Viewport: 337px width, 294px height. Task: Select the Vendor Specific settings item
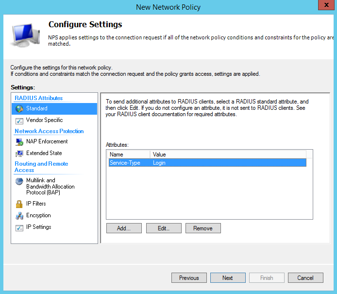click(x=44, y=120)
